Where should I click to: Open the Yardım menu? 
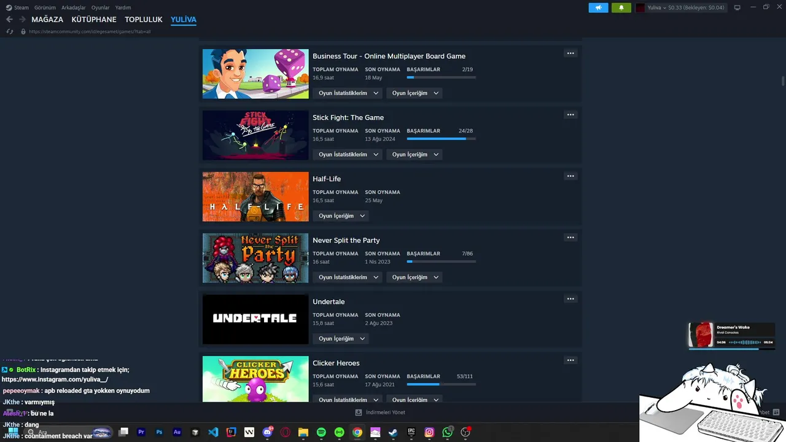(123, 7)
